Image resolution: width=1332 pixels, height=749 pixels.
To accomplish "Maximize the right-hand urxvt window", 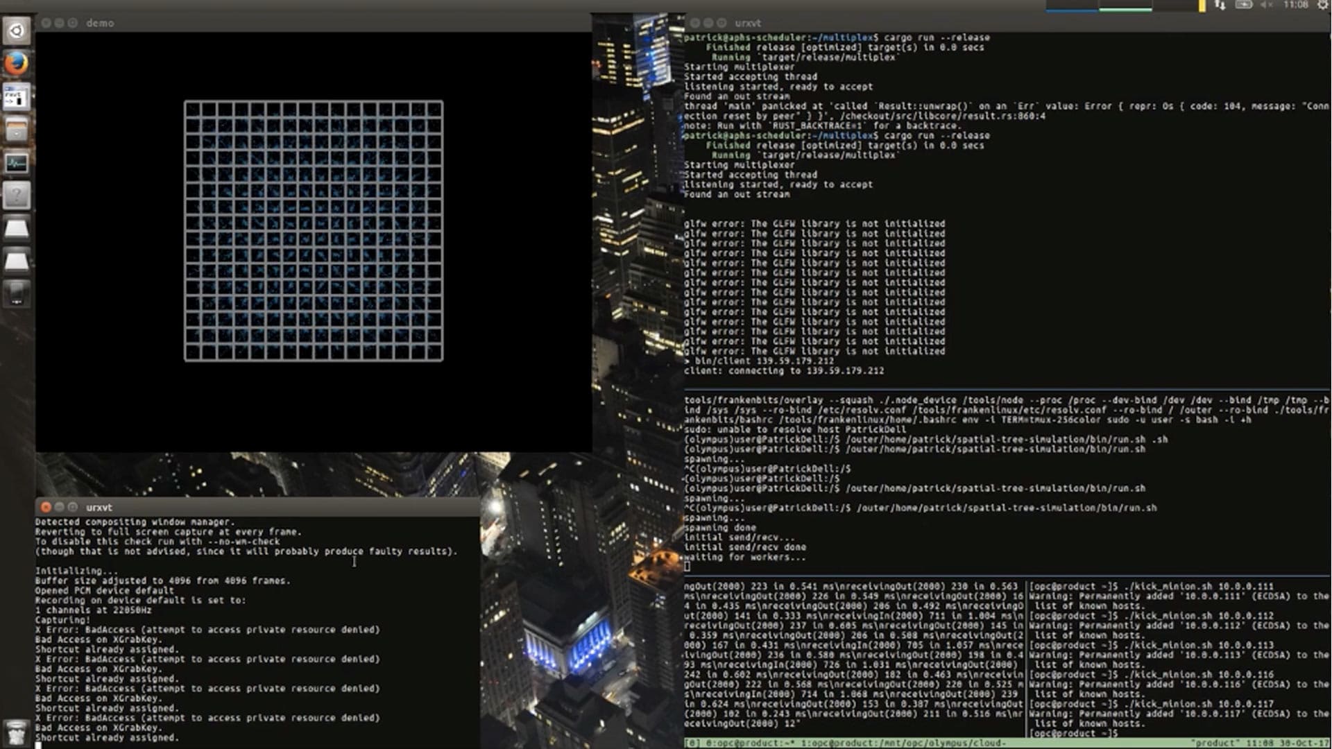I will point(721,23).
